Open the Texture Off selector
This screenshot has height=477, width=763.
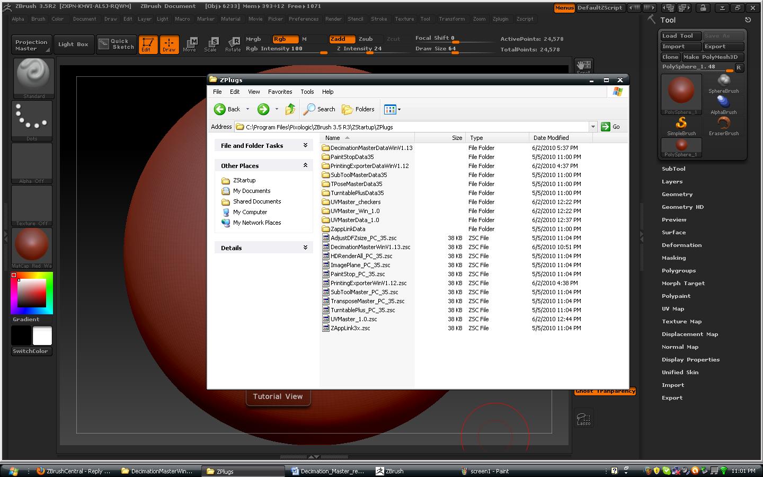[32, 205]
